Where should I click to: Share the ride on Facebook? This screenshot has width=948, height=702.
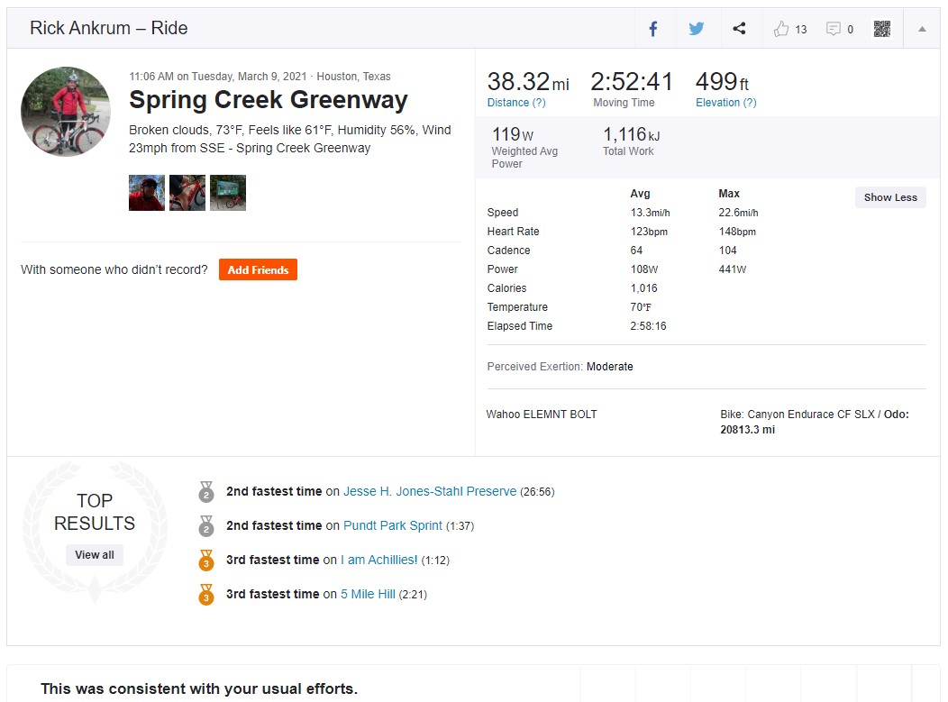pyautogui.click(x=653, y=29)
